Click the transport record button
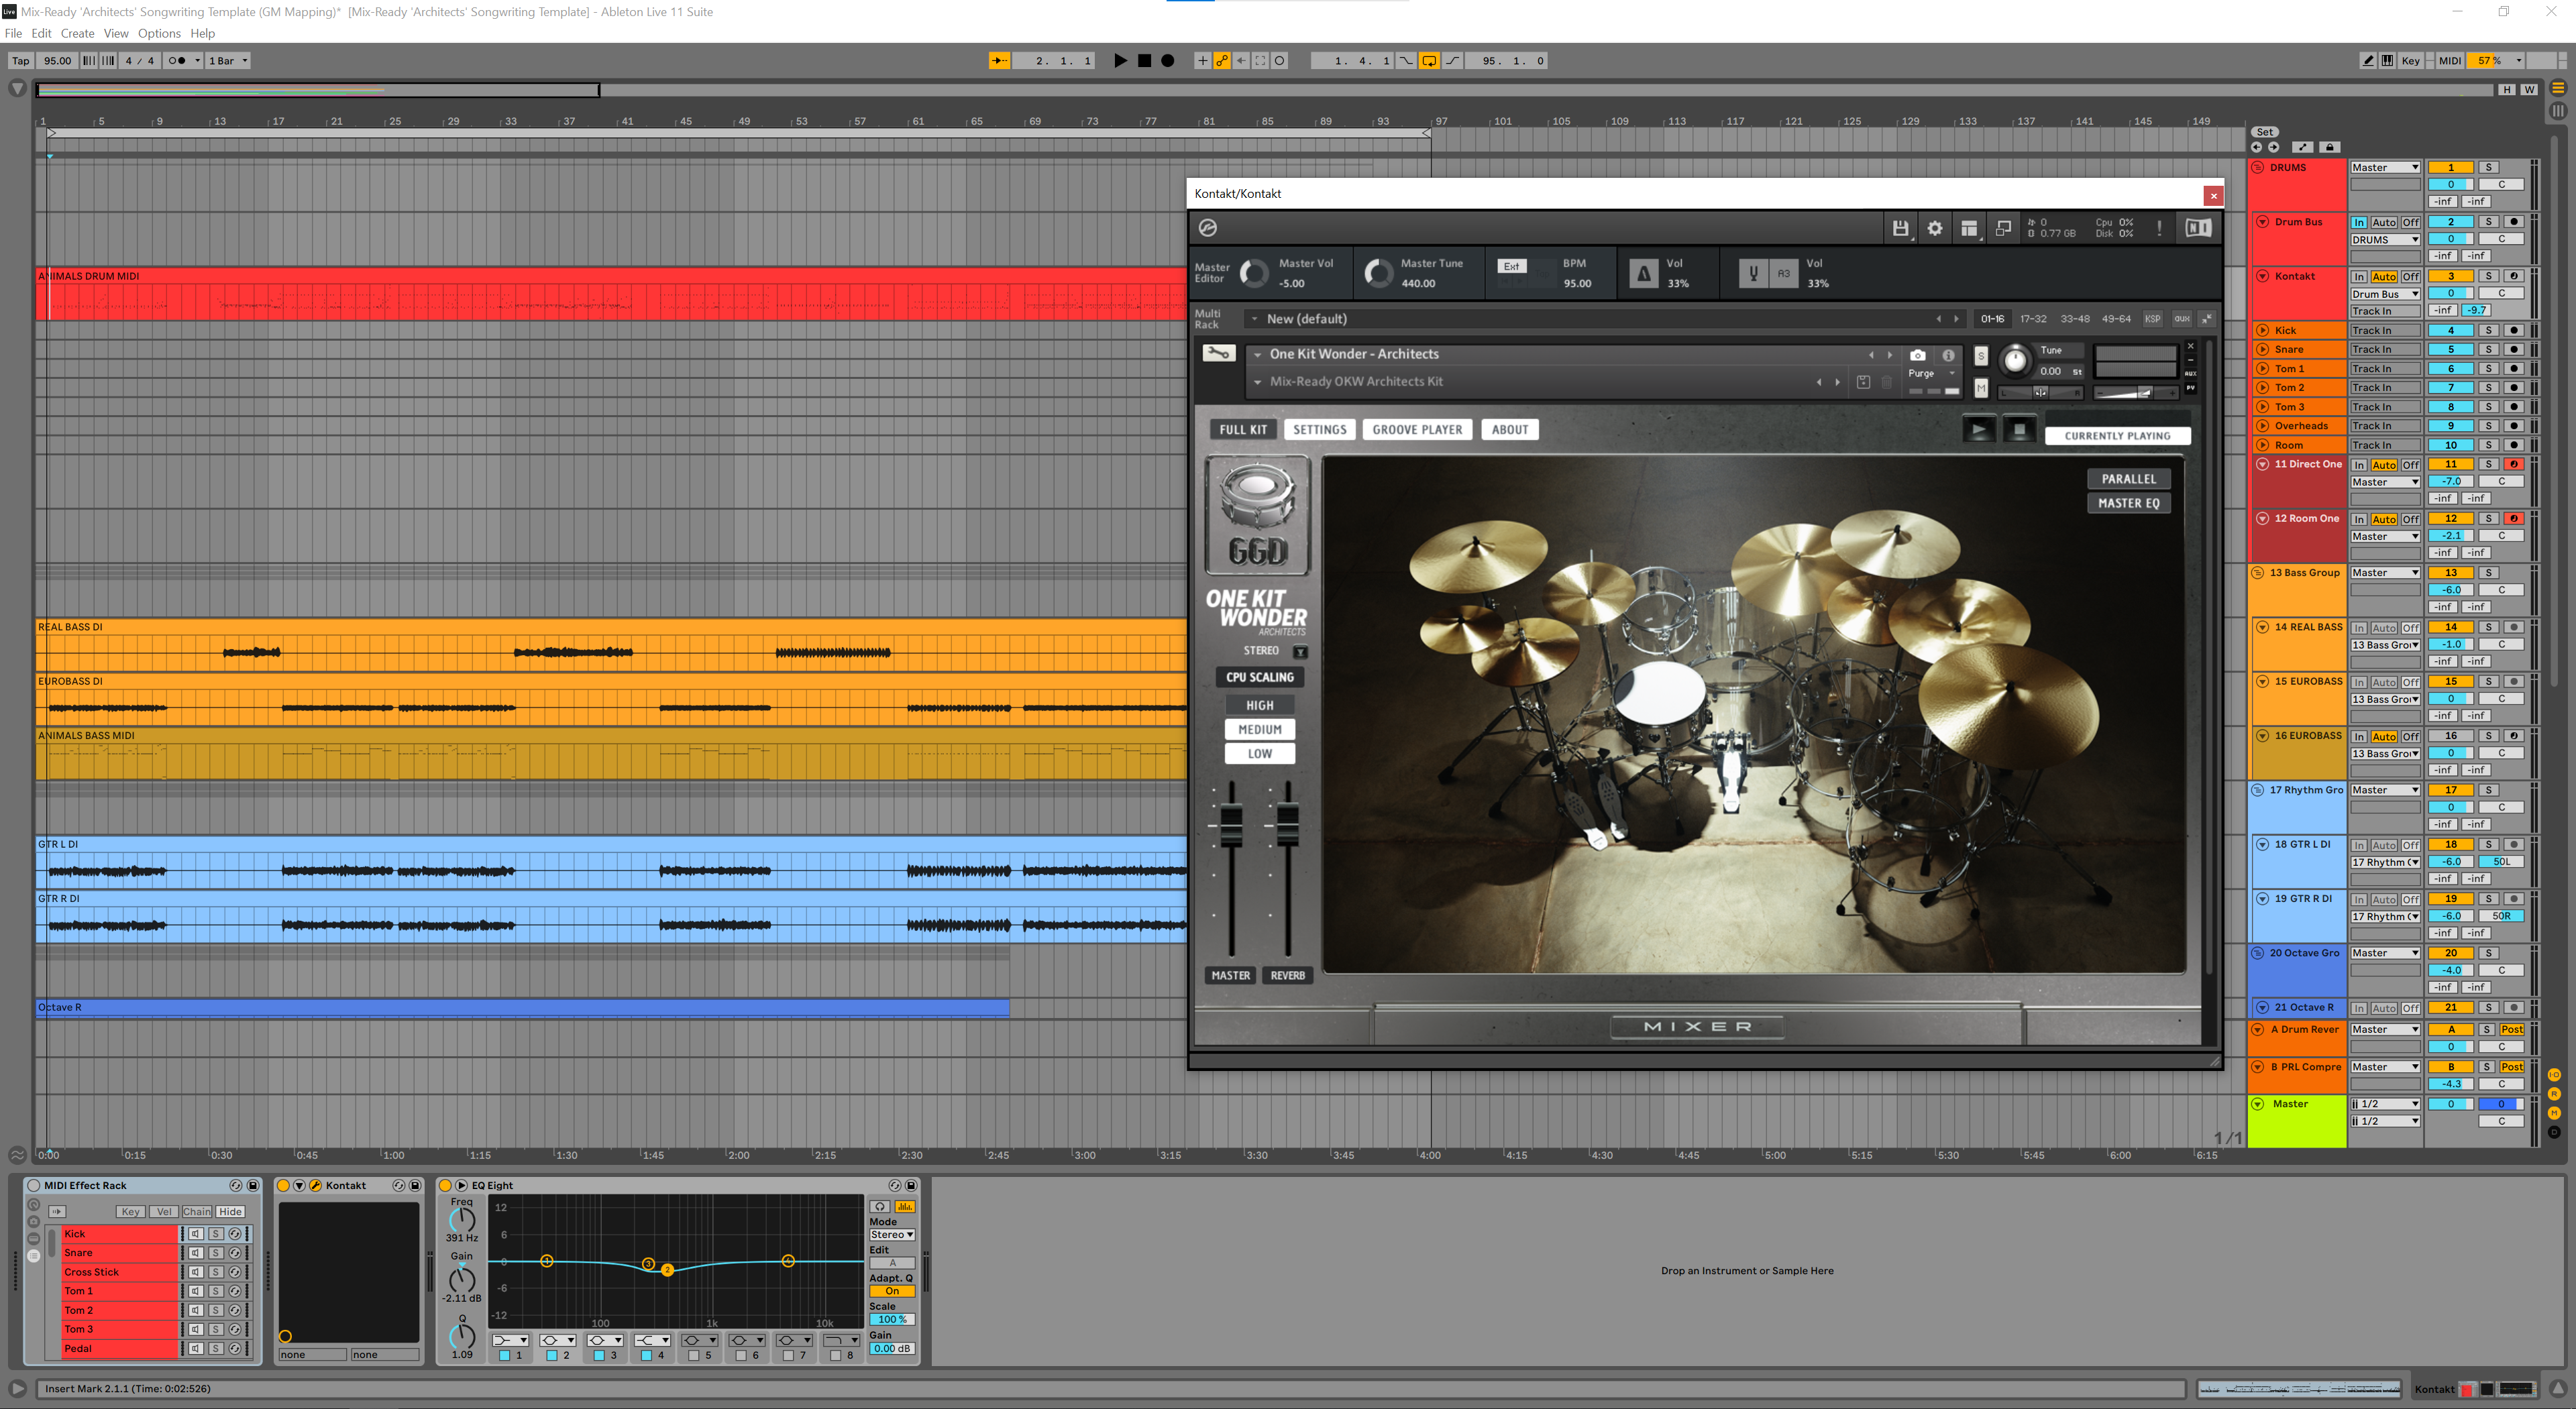Screen dimensions: 2576x1409 pyautogui.click(x=1167, y=61)
